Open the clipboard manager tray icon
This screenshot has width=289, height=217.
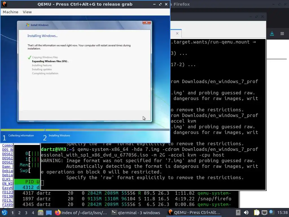[x=257, y=212]
